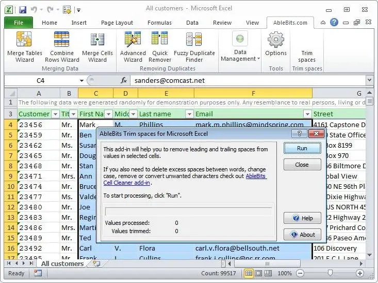The image size is (378, 283).
Task: Open the Page Layout tab
Action: point(117,23)
